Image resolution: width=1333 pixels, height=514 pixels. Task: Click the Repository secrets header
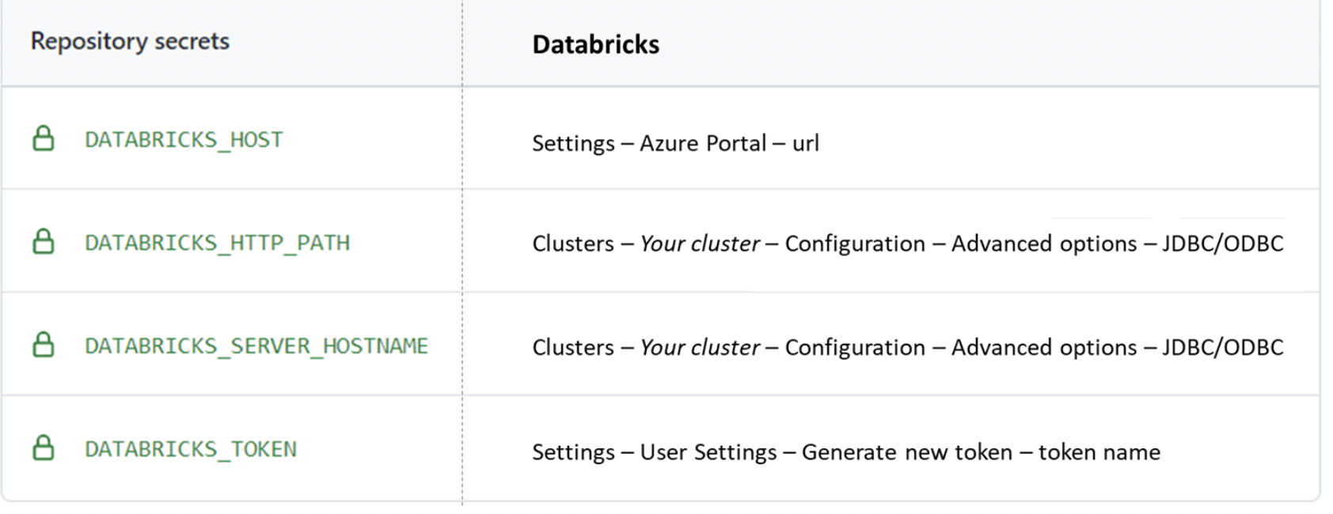click(130, 41)
